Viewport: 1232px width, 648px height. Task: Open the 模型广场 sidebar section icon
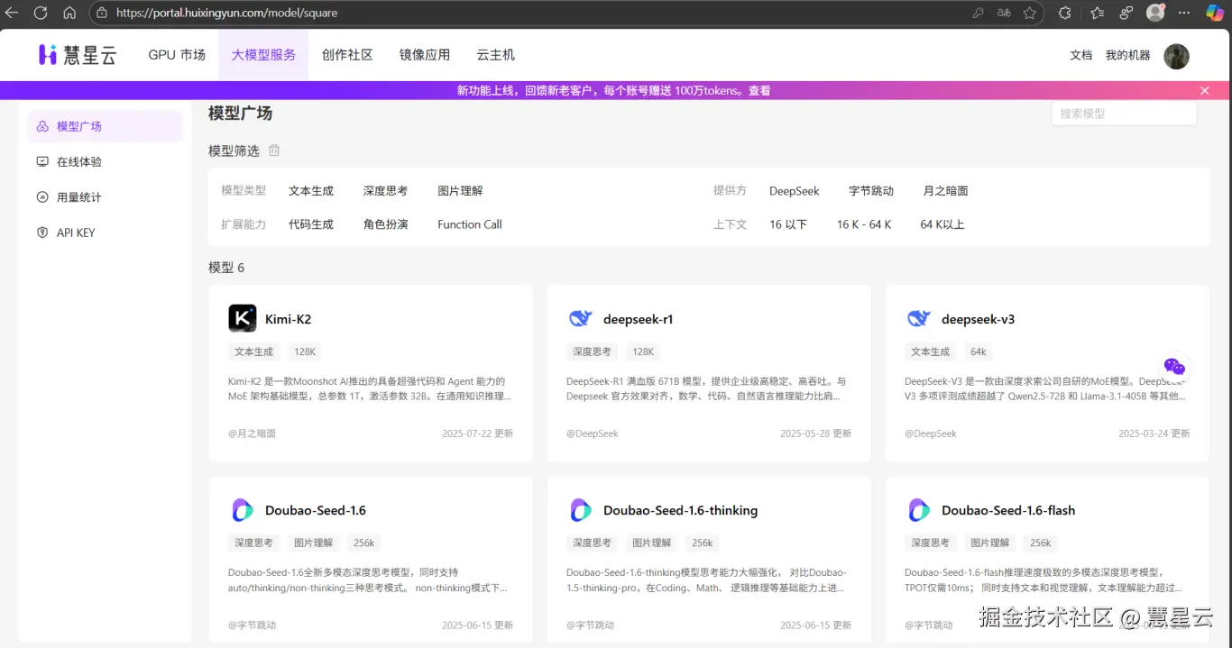pyautogui.click(x=41, y=126)
